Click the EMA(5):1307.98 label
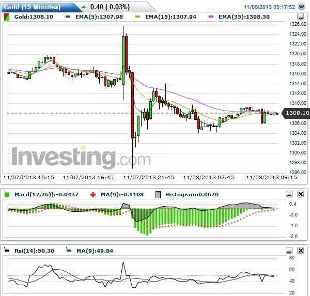The height and width of the screenshot is (296, 310). [x=99, y=17]
